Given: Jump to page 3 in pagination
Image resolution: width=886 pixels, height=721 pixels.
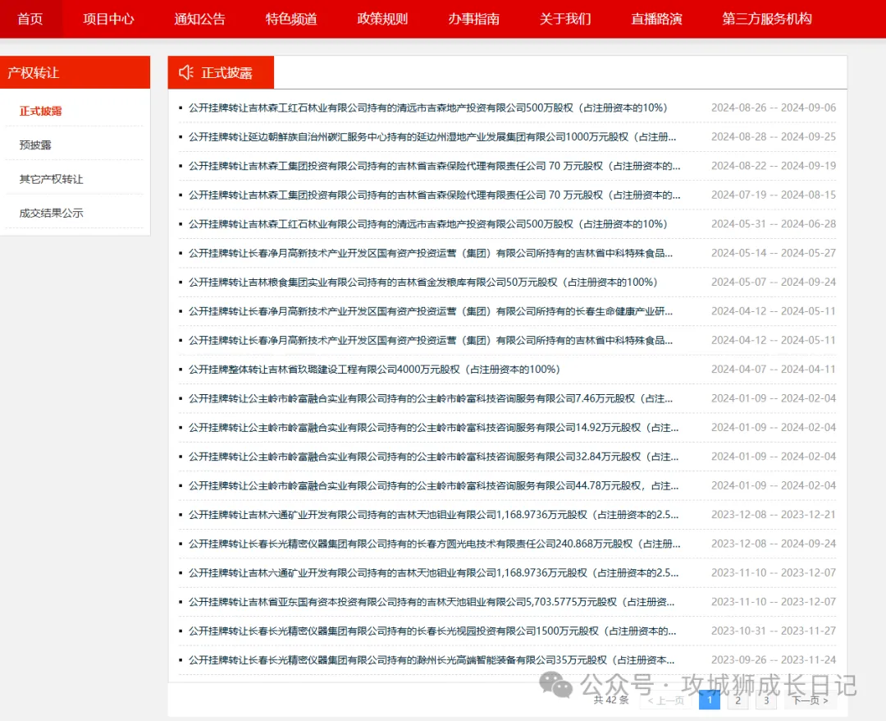Looking at the screenshot, I should pos(765,700).
